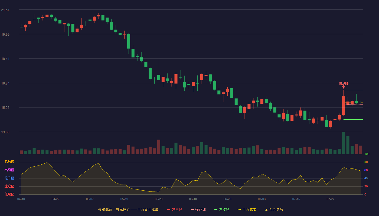Click the 07-15 date label
This screenshot has width=379, height=216.
pos(296,199)
